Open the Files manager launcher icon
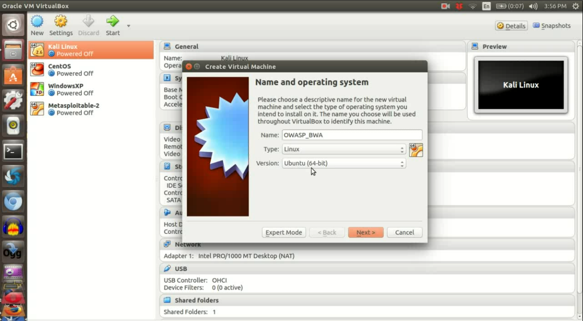Screen dimensions: 583x321 pyautogui.click(x=13, y=50)
